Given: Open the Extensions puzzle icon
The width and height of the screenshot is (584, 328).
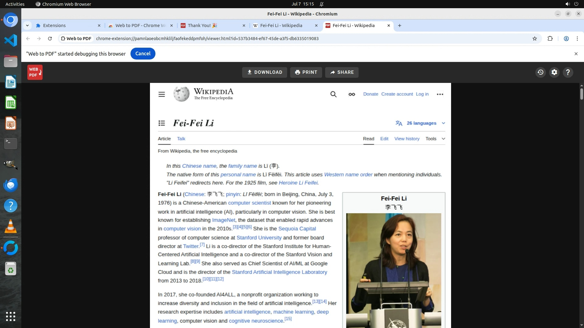Looking at the screenshot, I should click(550, 39).
